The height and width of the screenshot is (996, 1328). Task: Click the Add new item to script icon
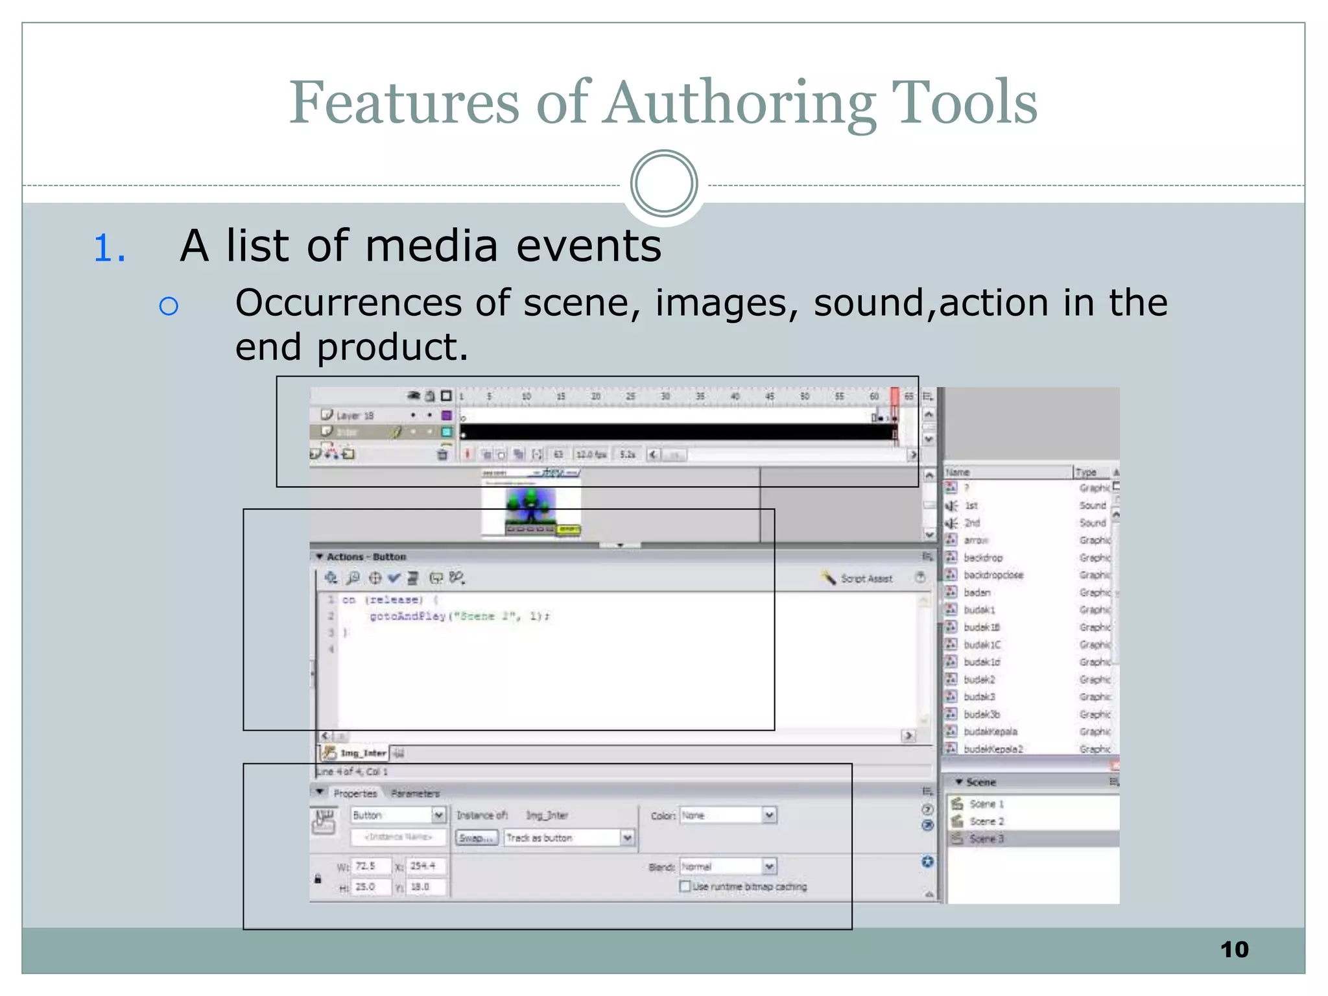[x=331, y=577]
